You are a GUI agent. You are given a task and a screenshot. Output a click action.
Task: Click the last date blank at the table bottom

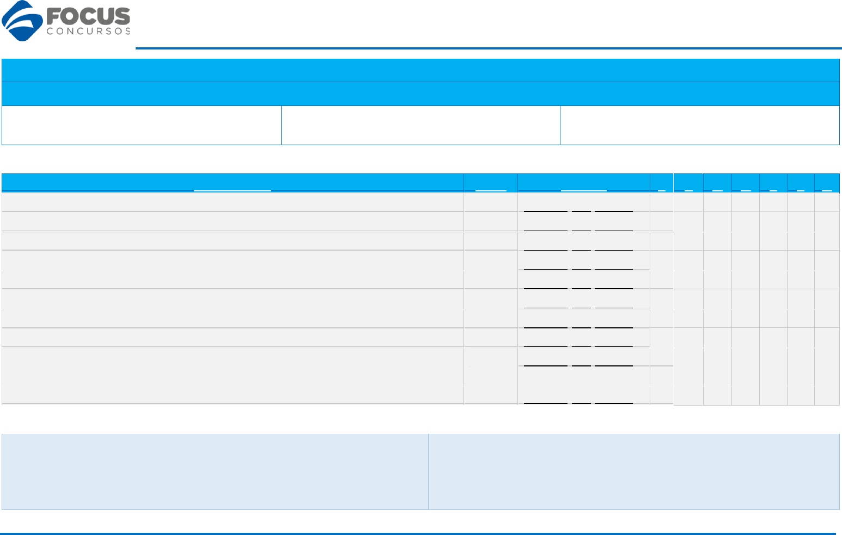coord(545,402)
